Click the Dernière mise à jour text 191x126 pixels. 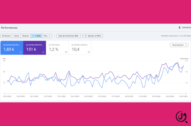[x=176, y=36]
